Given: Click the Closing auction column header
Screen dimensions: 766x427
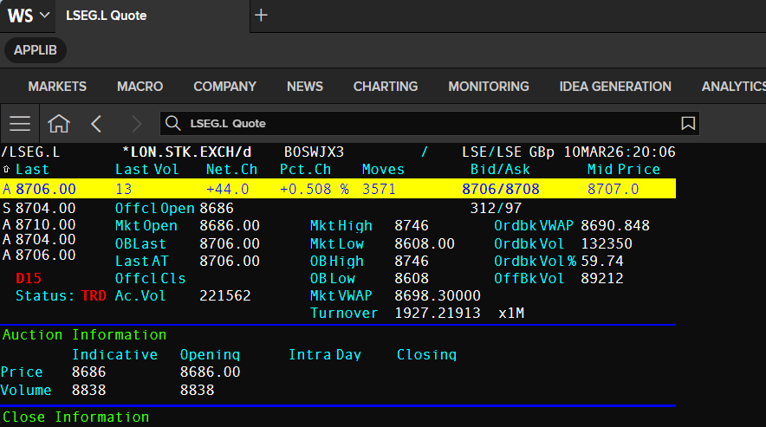Looking at the screenshot, I should tap(426, 355).
